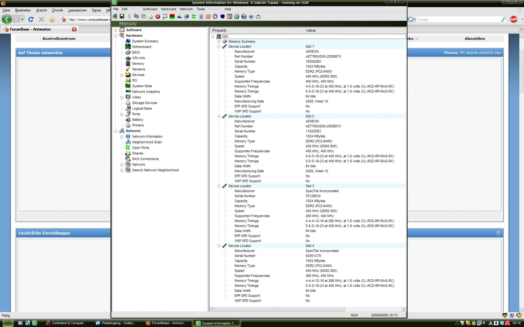Open Network Adapters tree item

(x=146, y=92)
